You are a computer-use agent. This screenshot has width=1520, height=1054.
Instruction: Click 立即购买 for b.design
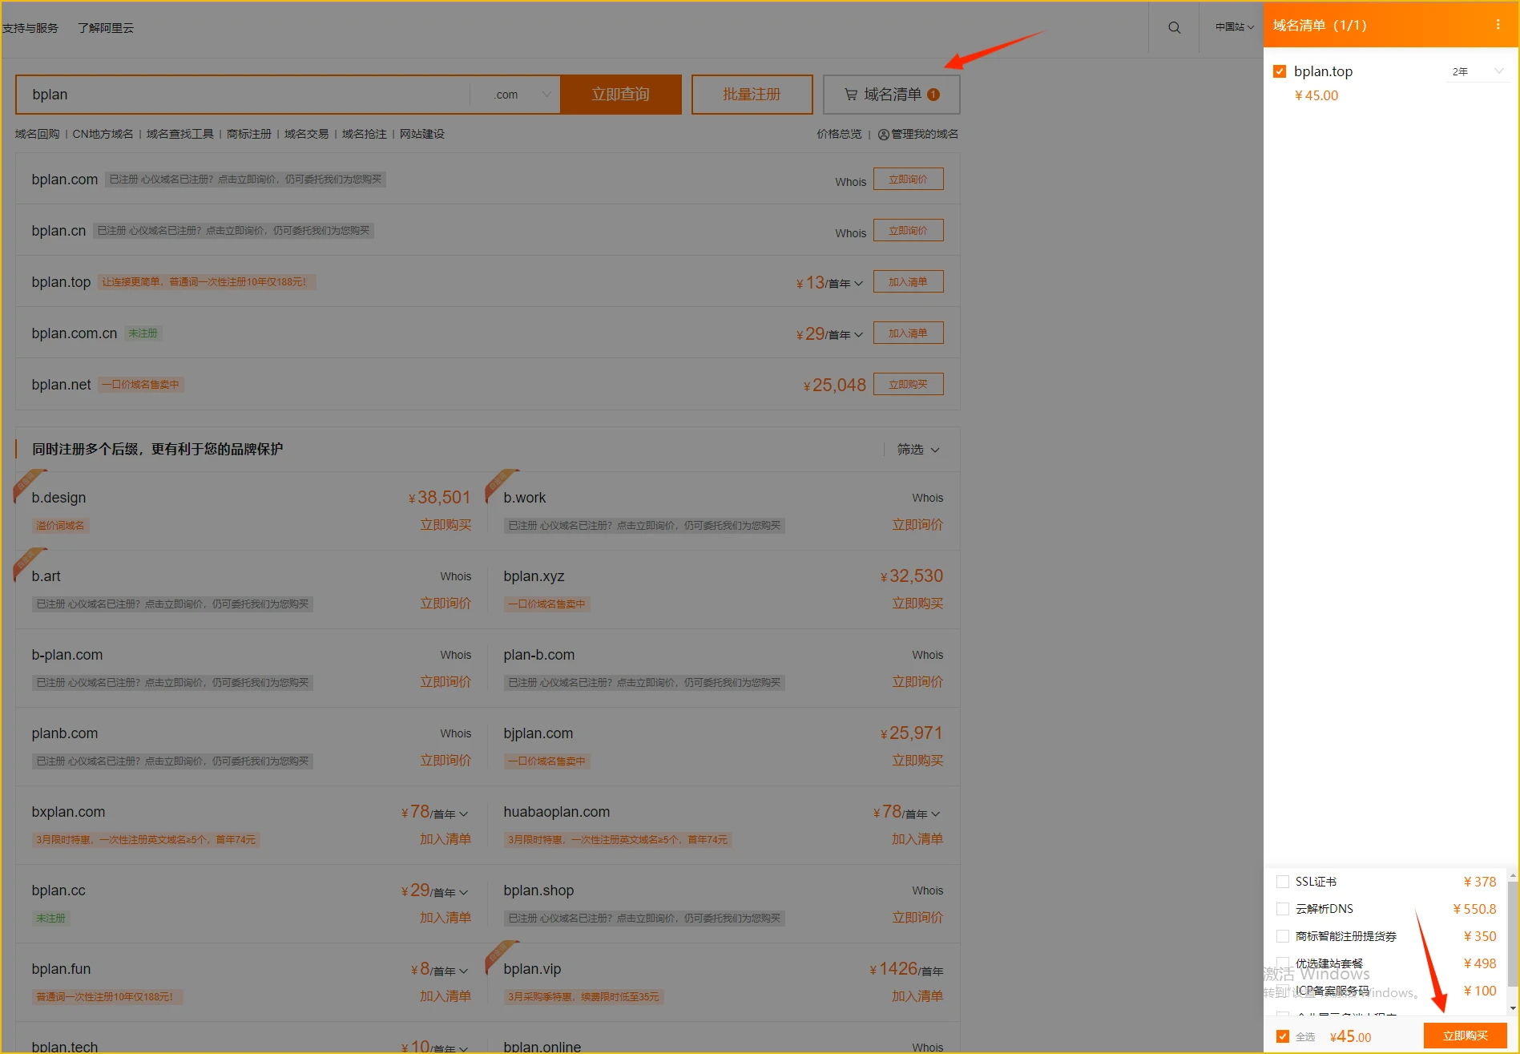pos(446,525)
